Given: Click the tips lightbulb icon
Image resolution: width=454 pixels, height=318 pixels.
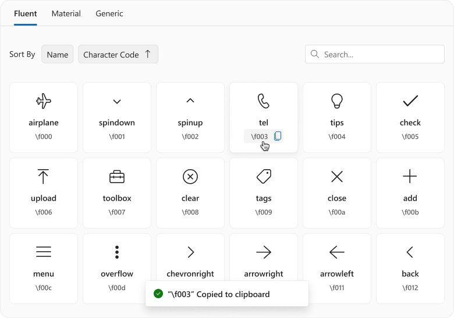Looking at the screenshot, I should pyautogui.click(x=337, y=101).
